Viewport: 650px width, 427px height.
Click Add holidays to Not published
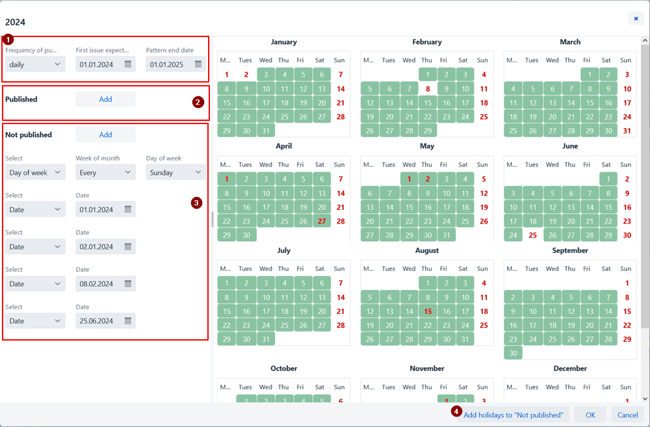[515, 415]
